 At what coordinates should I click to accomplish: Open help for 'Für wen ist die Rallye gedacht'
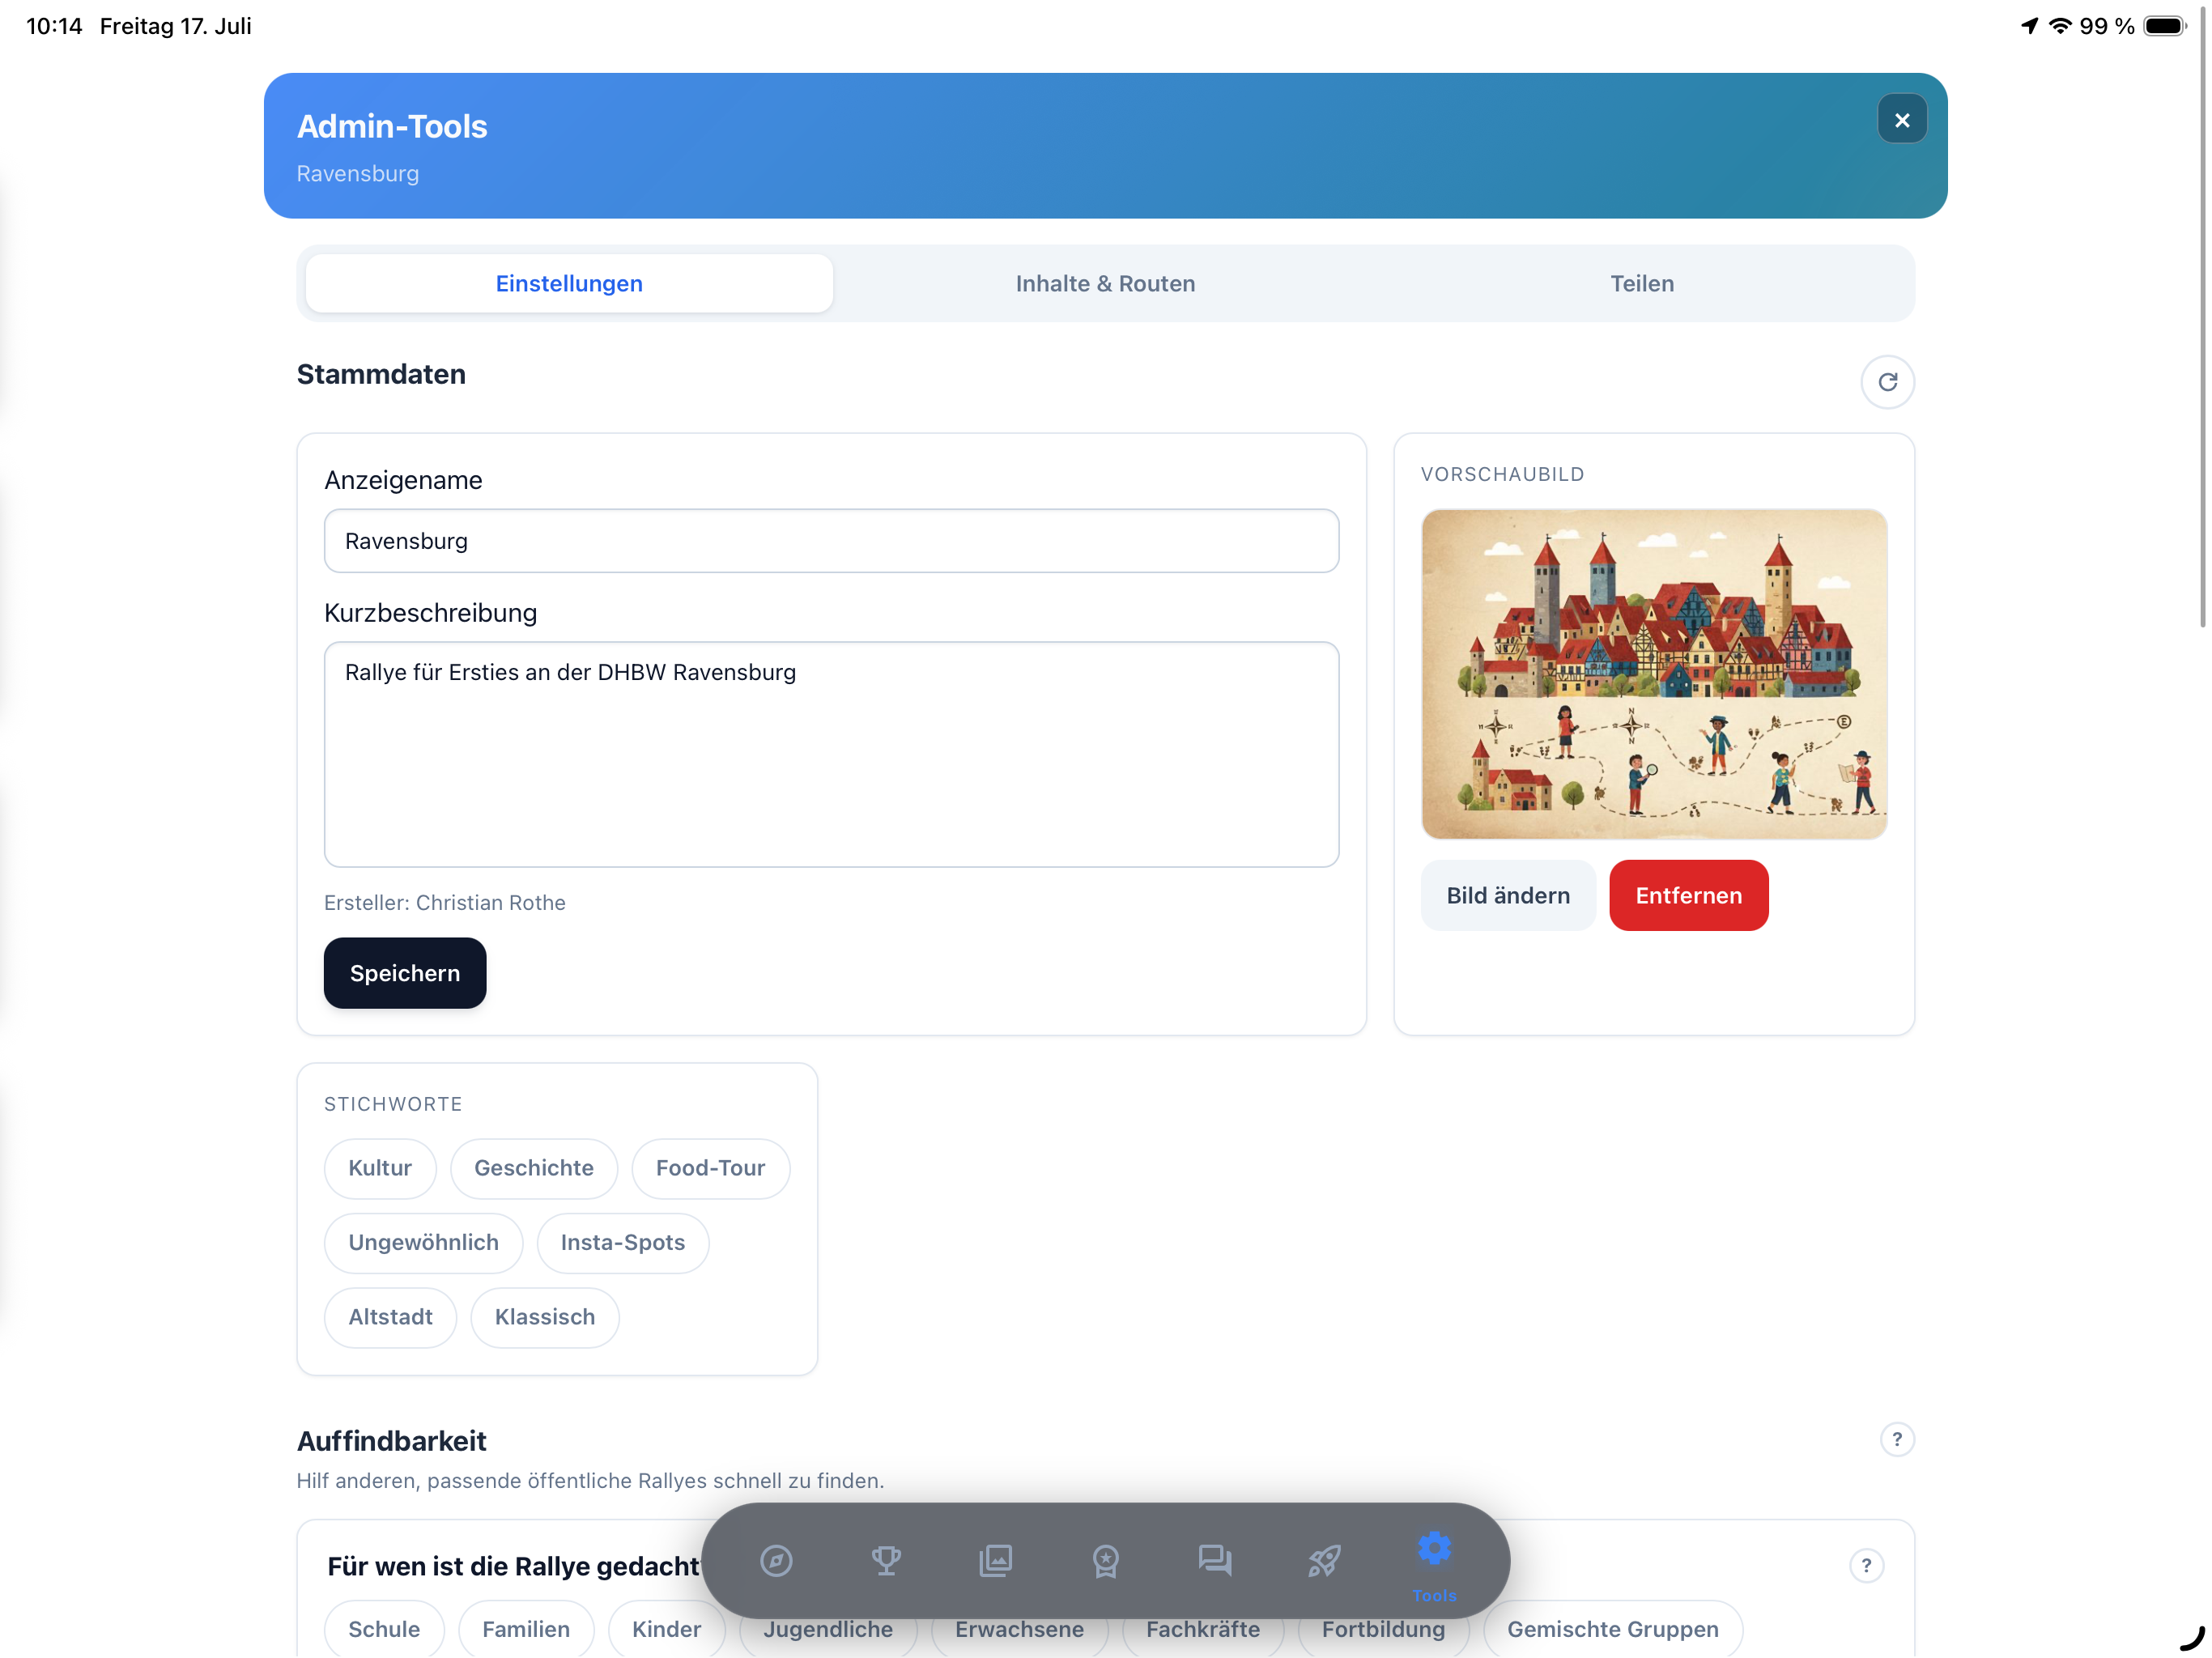click(1865, 1565)
